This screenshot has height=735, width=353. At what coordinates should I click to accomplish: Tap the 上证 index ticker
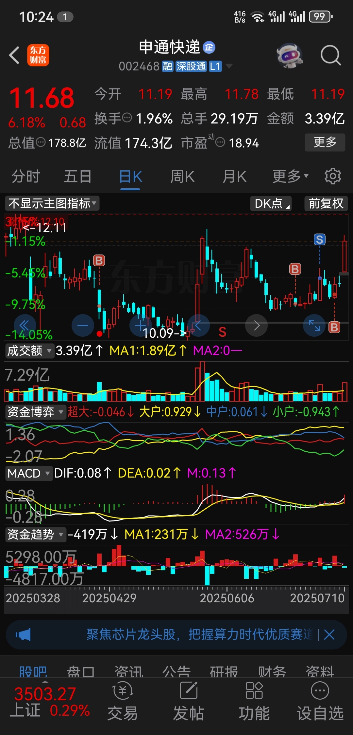tap(50, 702)
